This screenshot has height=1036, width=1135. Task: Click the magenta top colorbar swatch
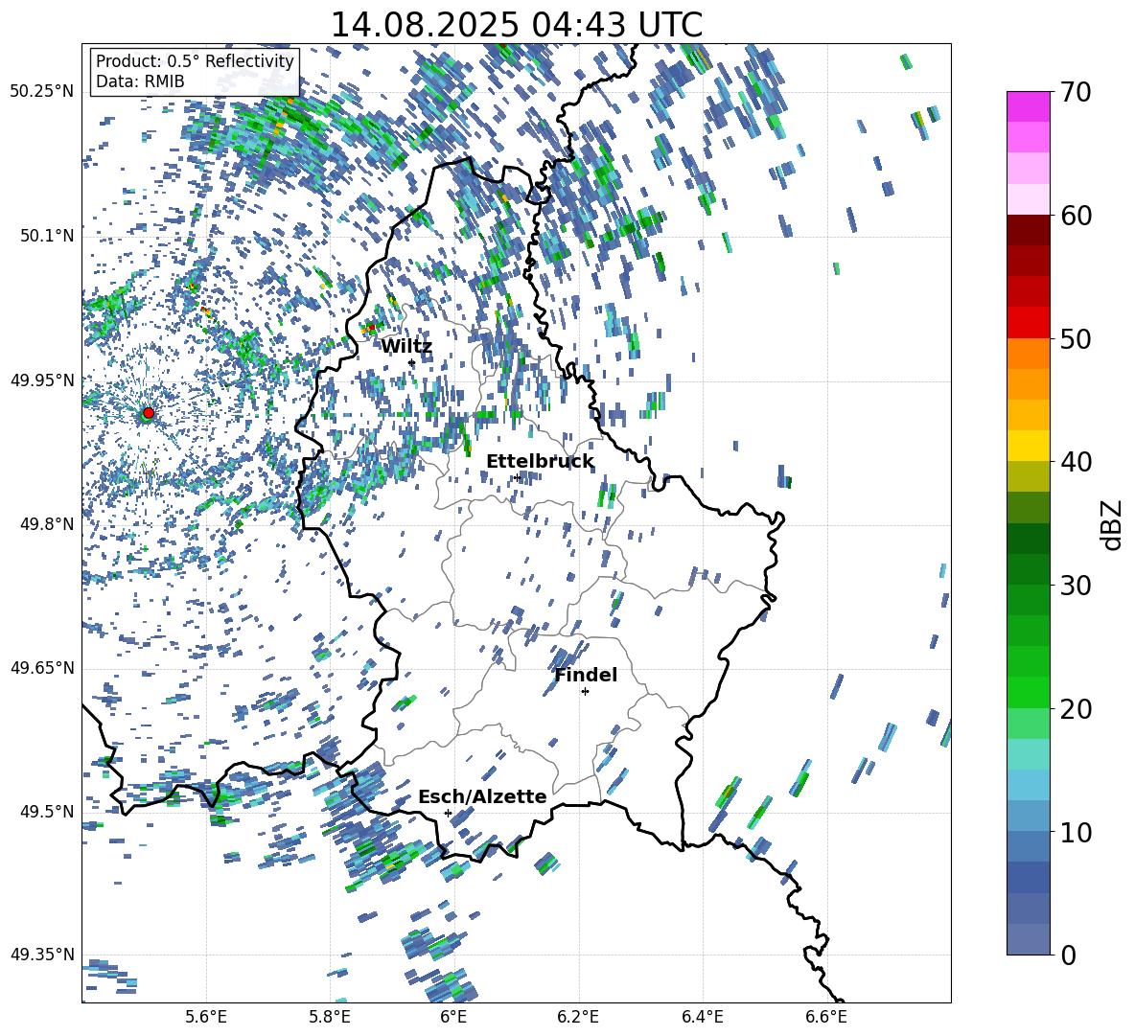pos(1029,106)
